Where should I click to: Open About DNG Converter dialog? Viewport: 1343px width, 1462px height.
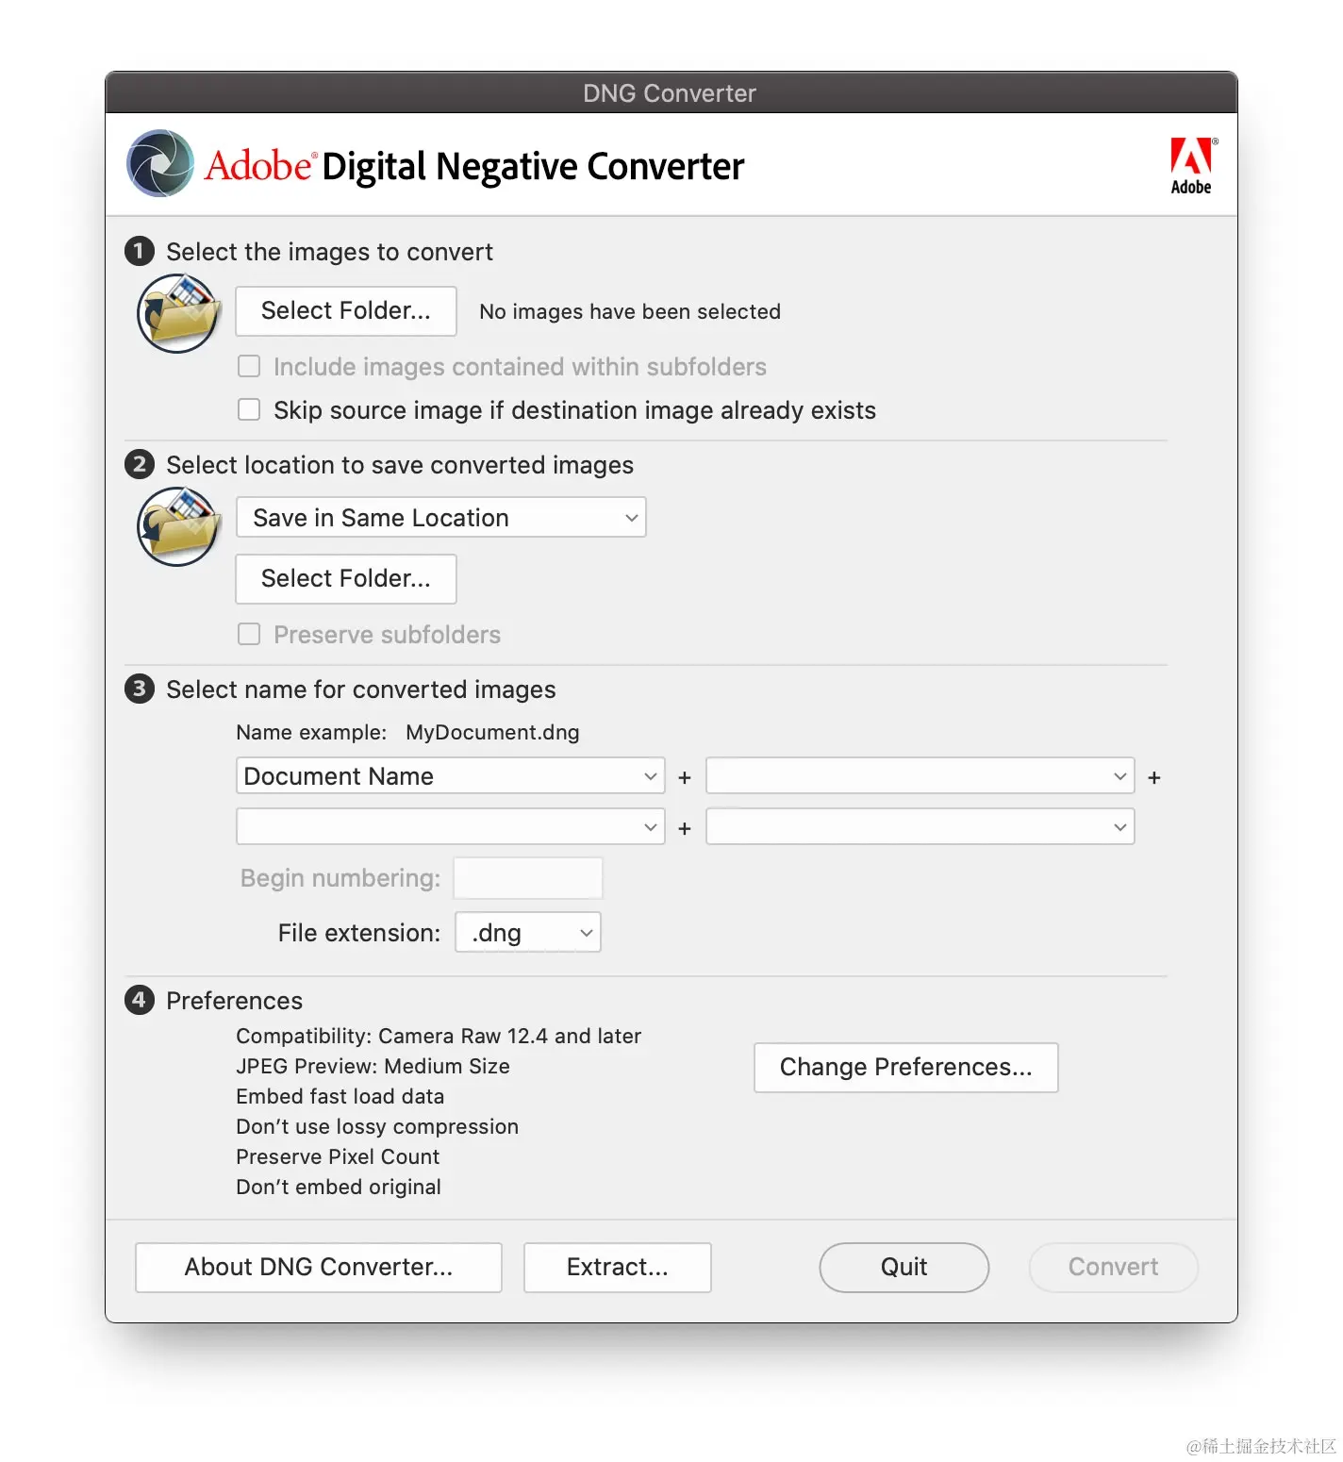coord(318,1267)
